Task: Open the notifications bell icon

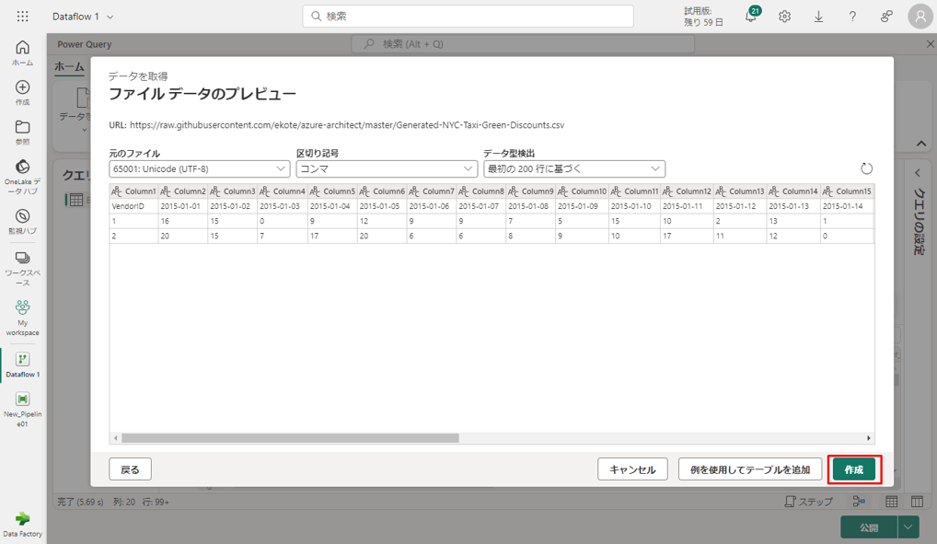Action: click(x=751, y=17)
